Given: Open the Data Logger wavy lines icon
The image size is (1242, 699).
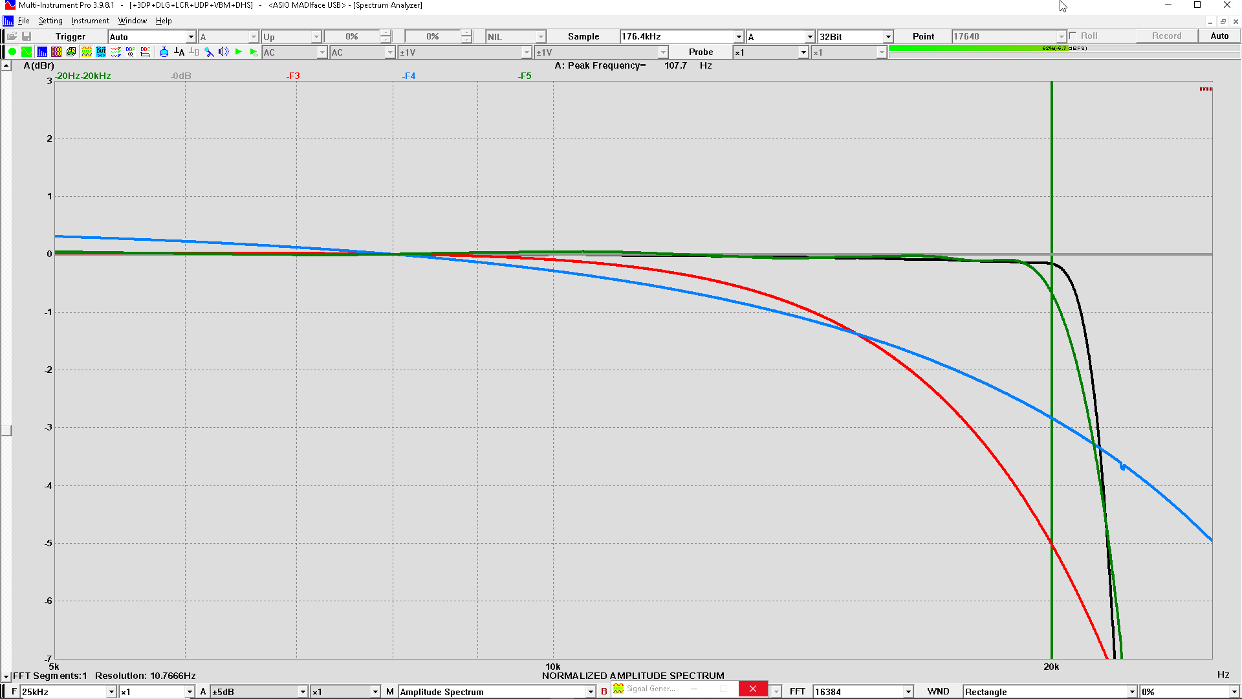Looking at the screenshot, I should pyautogui.click(x=116, y=52).
